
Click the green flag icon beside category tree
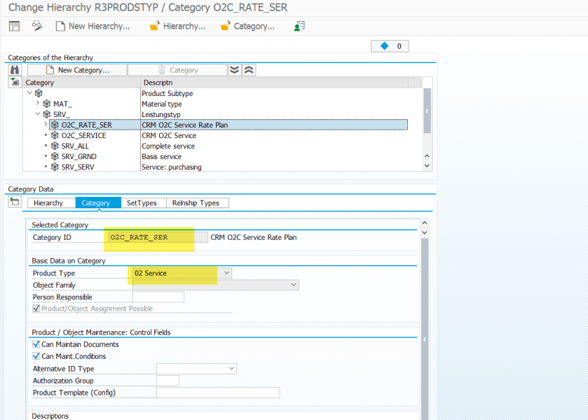pyautogui.click(x=15, y=83)
